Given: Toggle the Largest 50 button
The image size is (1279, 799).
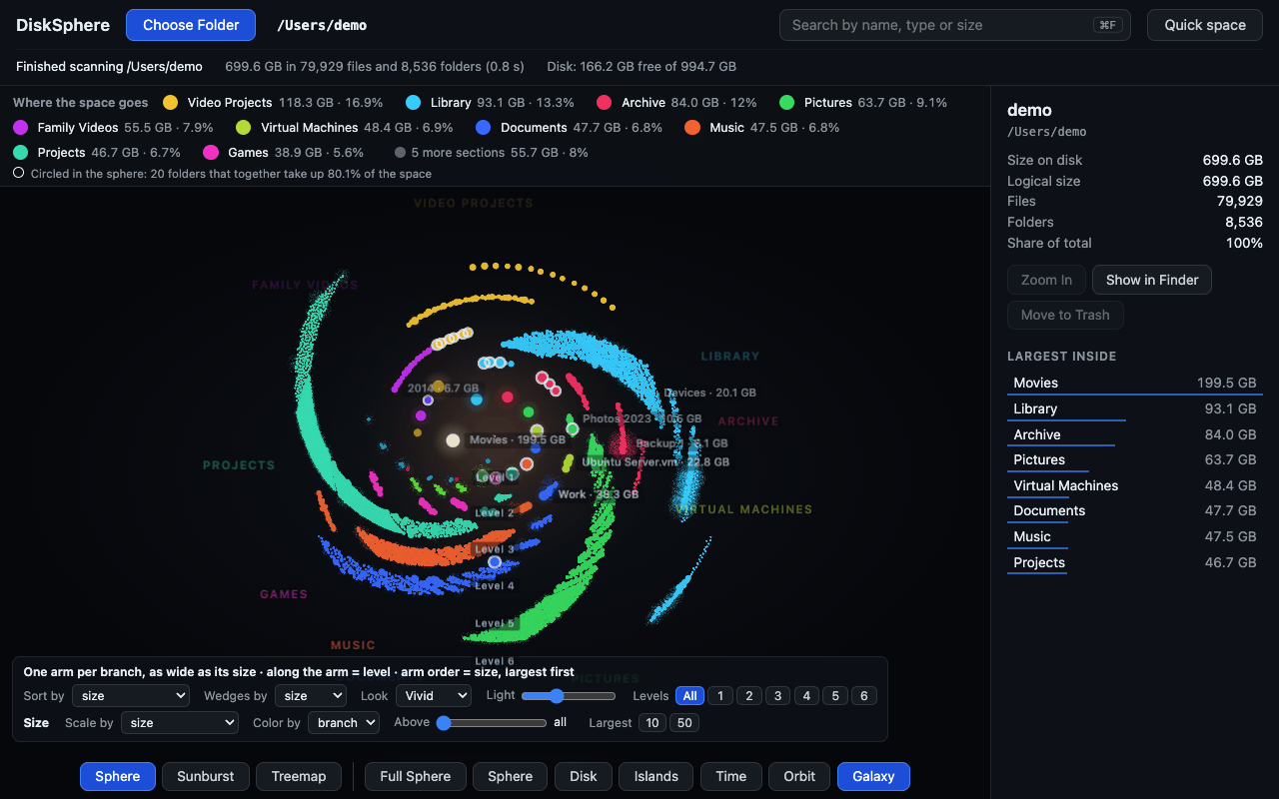Looking at the screenshot, I should (684, 723).
